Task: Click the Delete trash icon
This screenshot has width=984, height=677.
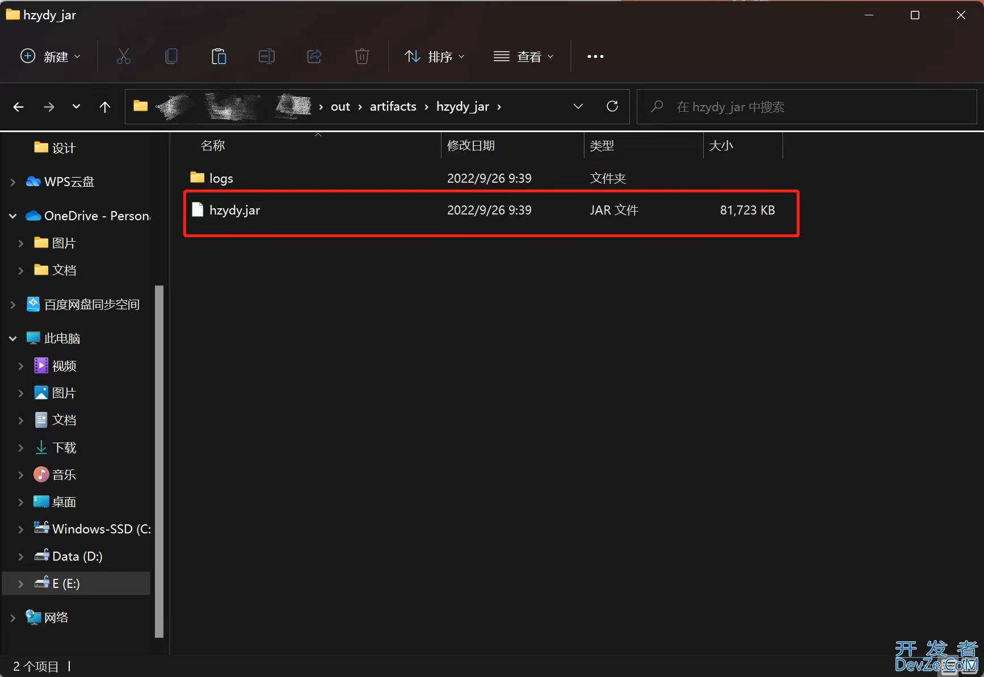Action: point(361,56)
